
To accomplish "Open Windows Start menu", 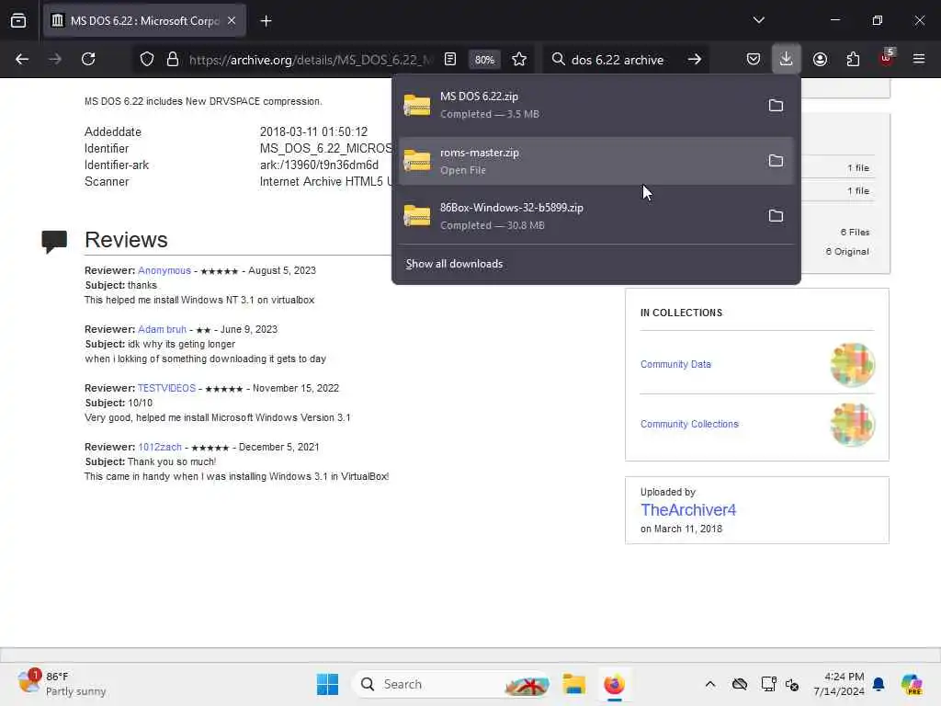I will click(x=328, y=684).
